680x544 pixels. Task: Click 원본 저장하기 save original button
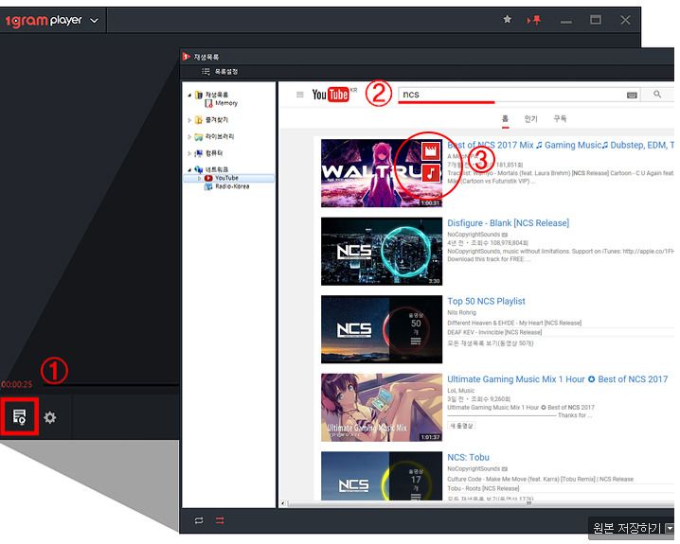click(626, 528)
